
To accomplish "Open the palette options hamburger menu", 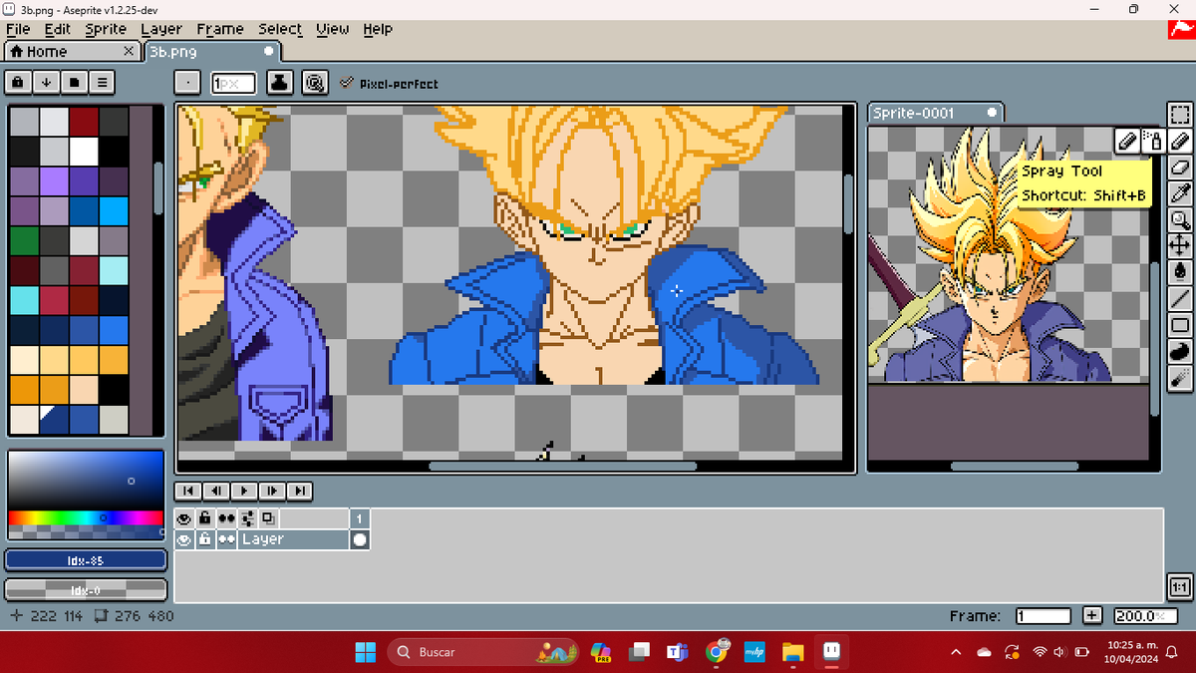I will click(x=102, y=82).
